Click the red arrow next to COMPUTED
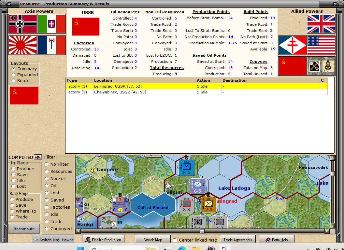The width and height of the screenshot is (344, 250). point(38,157)
